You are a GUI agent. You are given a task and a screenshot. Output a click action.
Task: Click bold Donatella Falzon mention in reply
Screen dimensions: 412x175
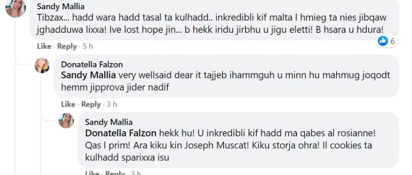tap(121, 133)
